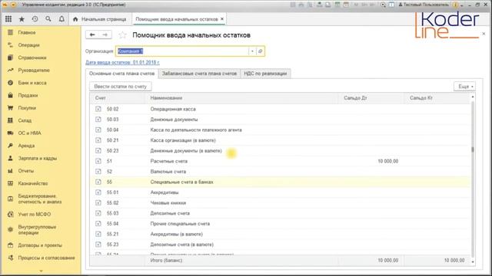Viewport: 492px width, 276px height.
Task: Close the Помощник ввода начальных остатков tab
Action: 222,18
